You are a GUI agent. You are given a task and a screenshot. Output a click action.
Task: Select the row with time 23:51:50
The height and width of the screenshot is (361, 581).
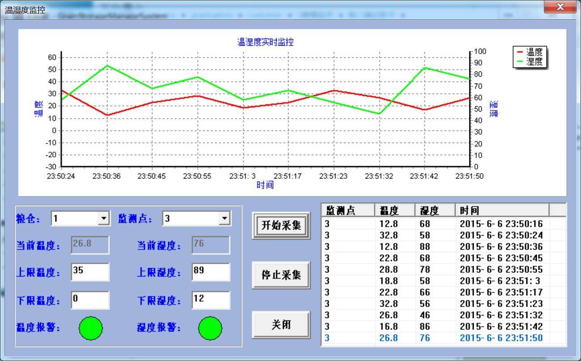point(443,338)
